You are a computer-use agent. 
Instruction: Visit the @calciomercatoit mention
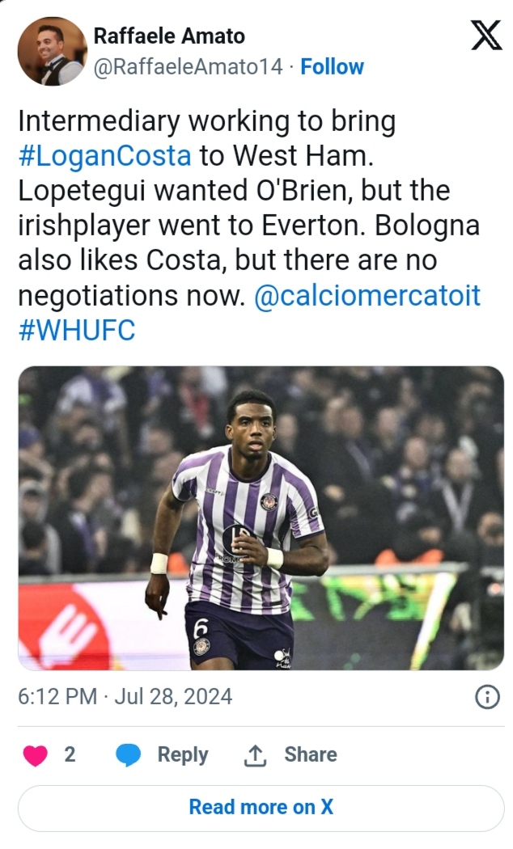(367, 296)
